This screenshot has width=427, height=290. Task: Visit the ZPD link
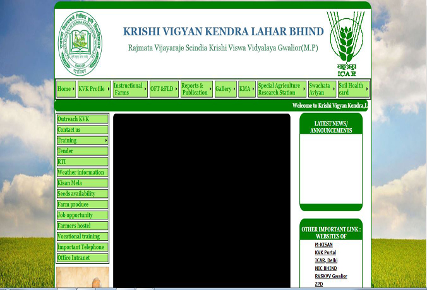point(319,284)
